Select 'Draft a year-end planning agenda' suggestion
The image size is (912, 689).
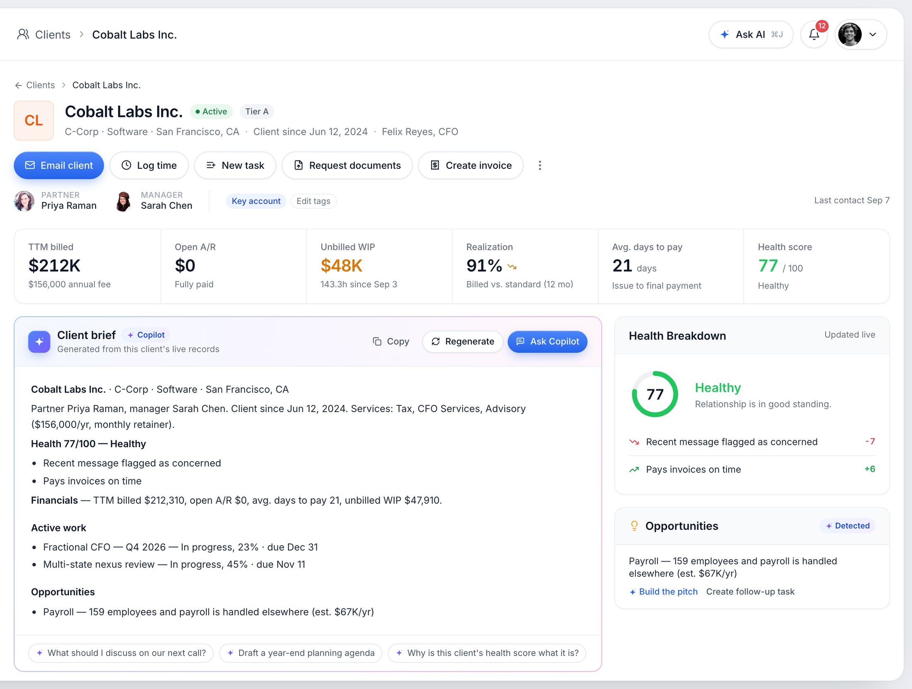301,653
